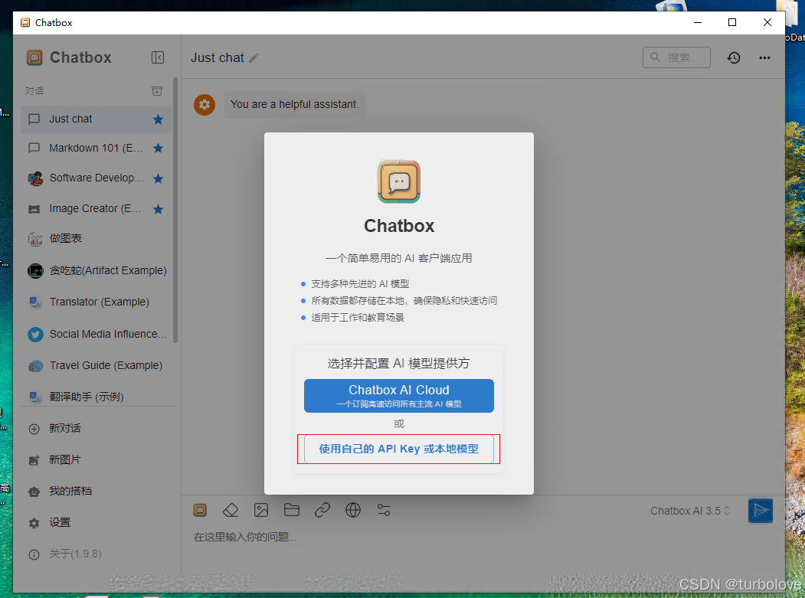
Task: Open the three-dot more options menu
Action: pos(764,57)
